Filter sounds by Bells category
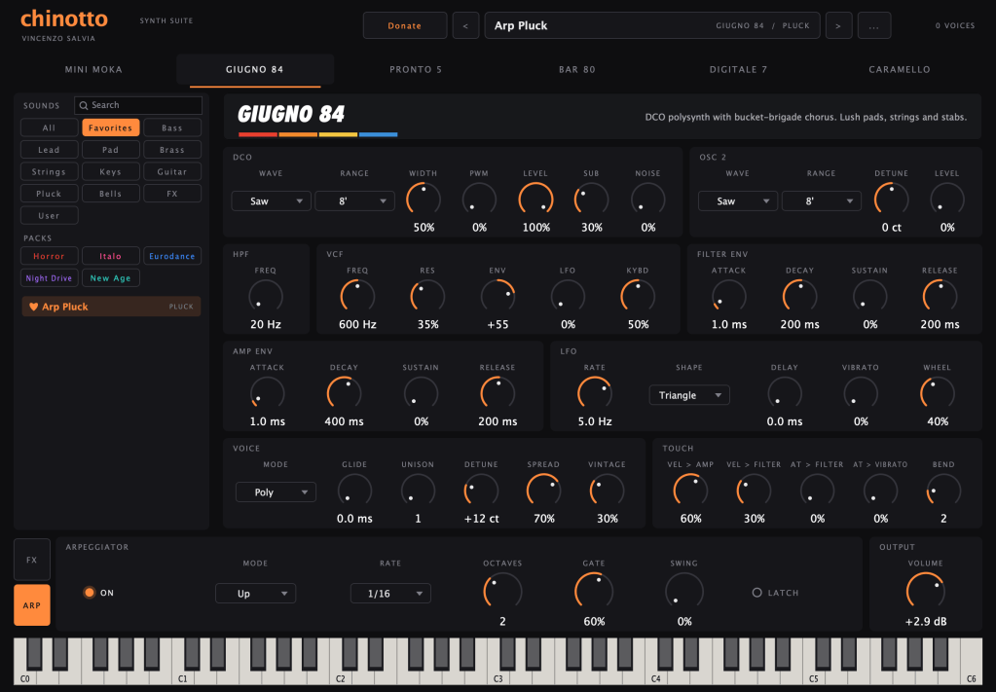This screenshot has width=996, height=692. point(111,194)
